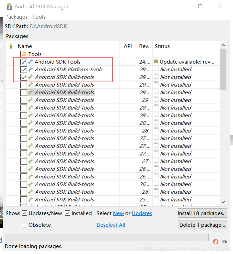Click the package list scrollbar thumb
233x254 pixels.
tap(223, 69)
